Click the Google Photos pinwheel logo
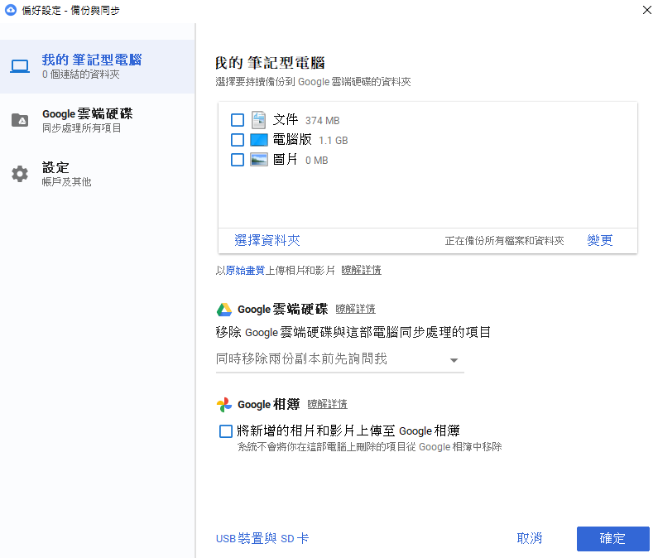The image size is (658, 558). tap(224, 405)
